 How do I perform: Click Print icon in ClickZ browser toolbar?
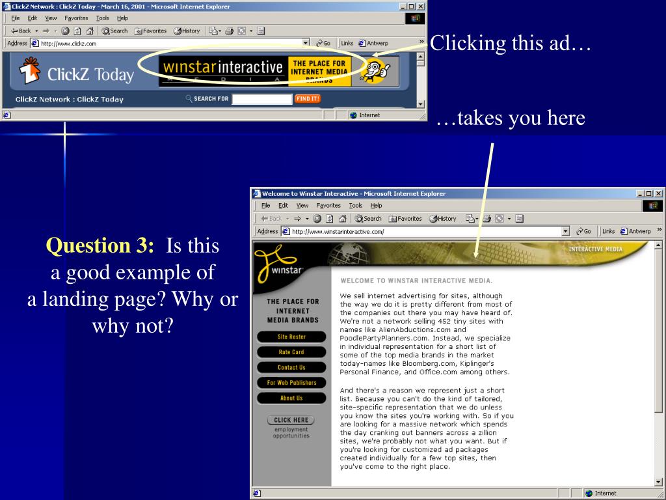(230, 31)
